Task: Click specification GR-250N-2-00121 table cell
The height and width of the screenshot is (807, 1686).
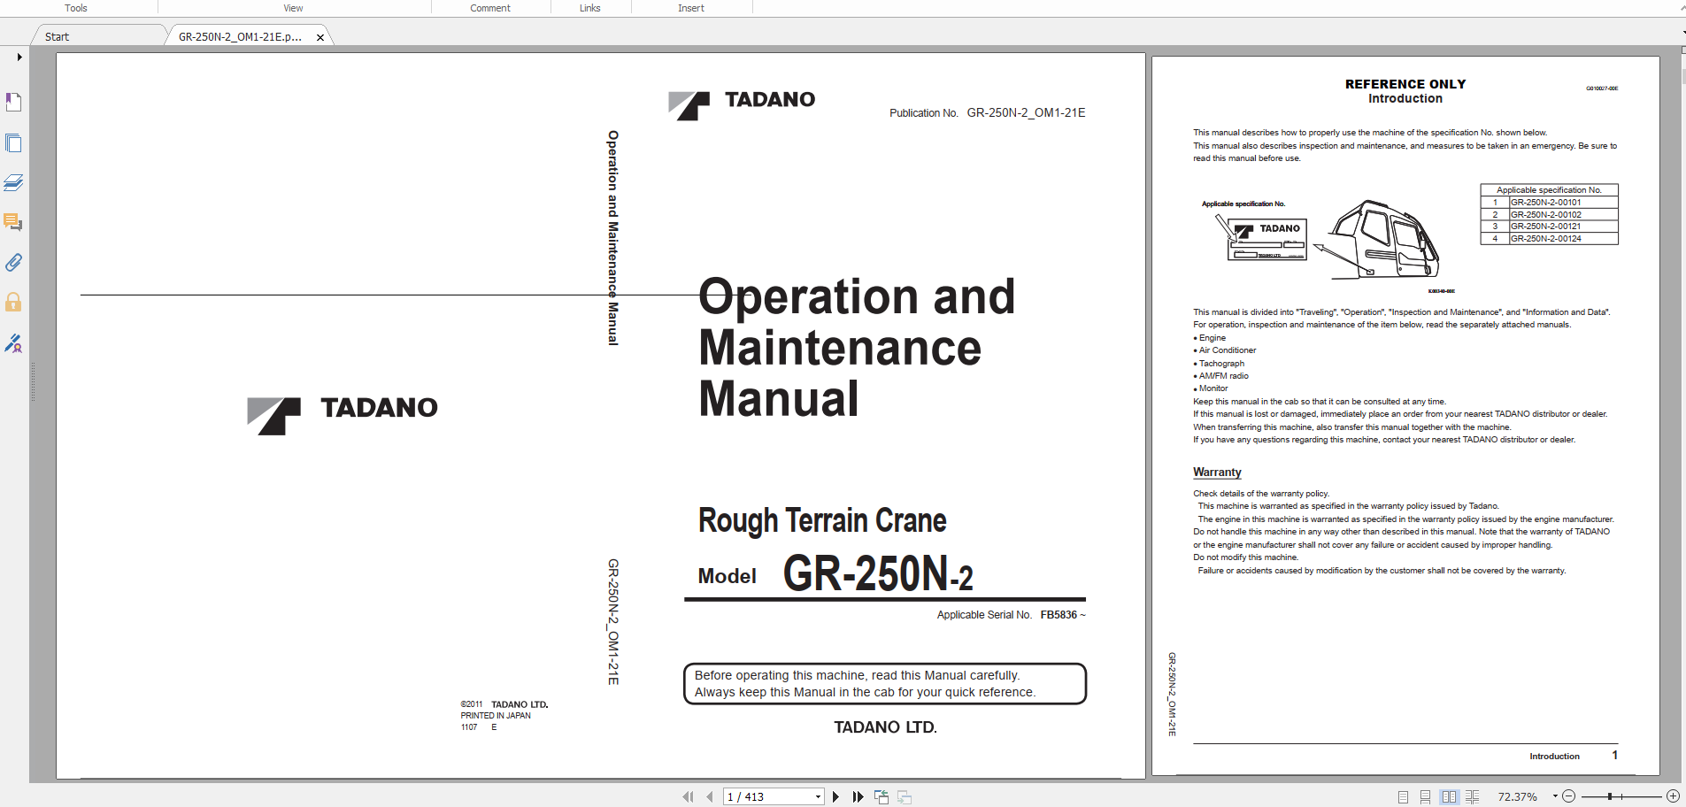Action: [x=1563, y=227]
